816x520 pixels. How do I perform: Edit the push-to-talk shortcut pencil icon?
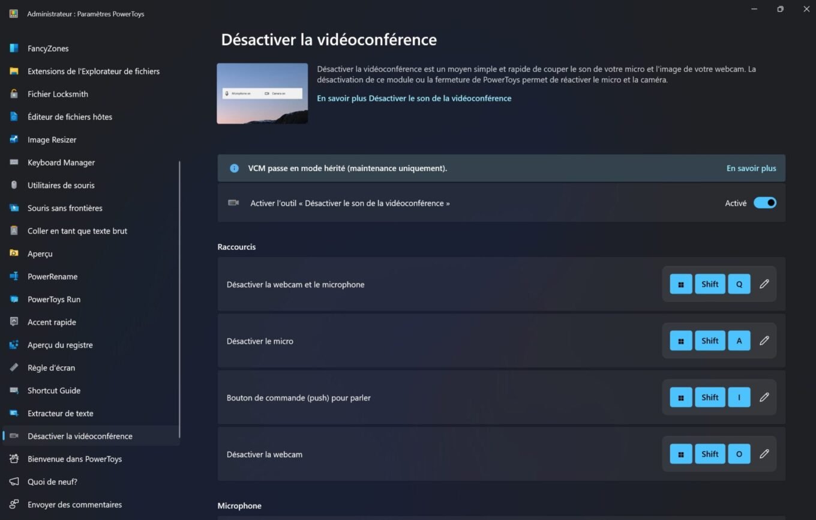pos(764,397)
